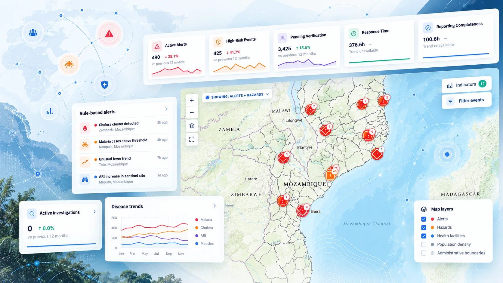Open the ARI increase in sentinel site alert

tap(124, 179)
